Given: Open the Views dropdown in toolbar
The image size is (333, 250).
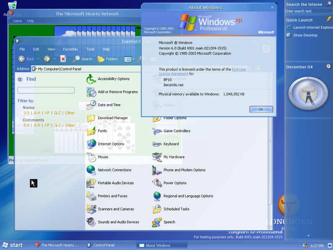Looking at the screenshot, I should 134,59.
